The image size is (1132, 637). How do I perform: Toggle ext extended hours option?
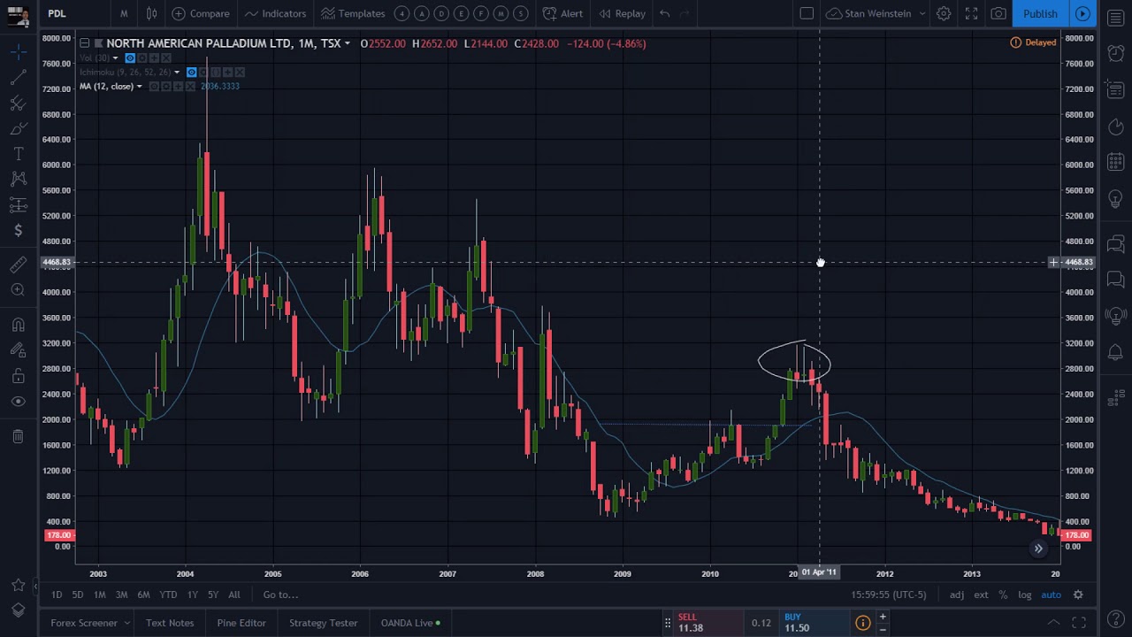[981, 595]
